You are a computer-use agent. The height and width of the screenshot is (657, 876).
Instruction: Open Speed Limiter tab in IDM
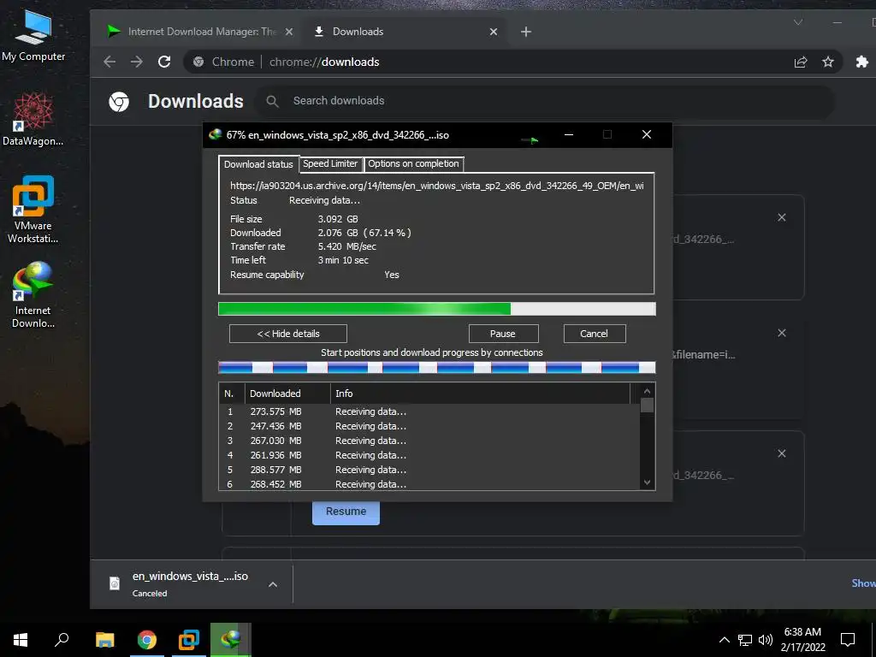point(330,163)
